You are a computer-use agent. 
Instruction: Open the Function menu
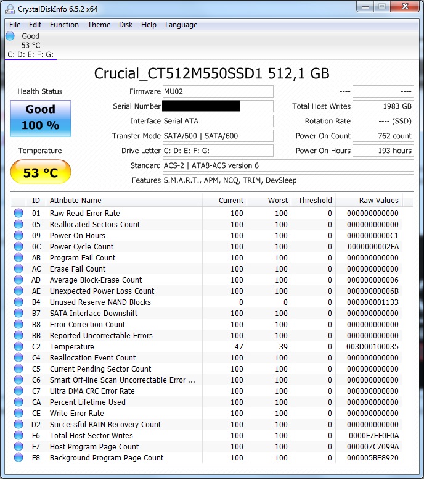coord(64,25)
